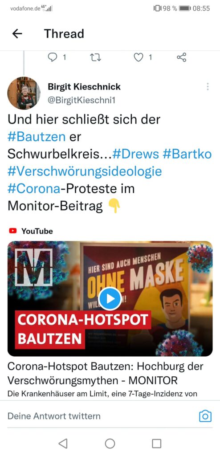Open the Corona-Hotspot Bautzen video title link
The height and width of the screenshot is (456, 220).
pos(106,373)
